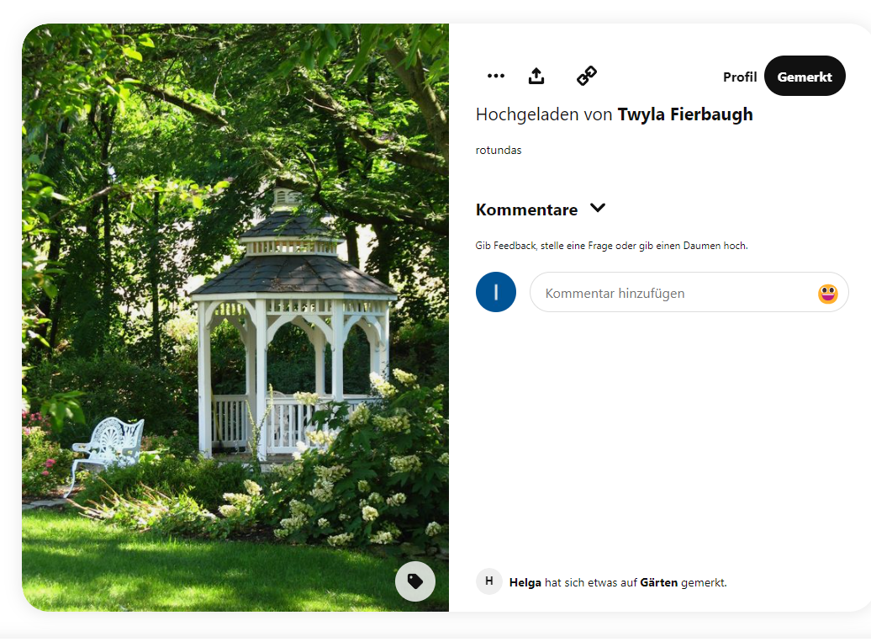Open Helga's profile name link
Image resolution: width=871 pixels, height=642 pixels.
tap(525, 582)
